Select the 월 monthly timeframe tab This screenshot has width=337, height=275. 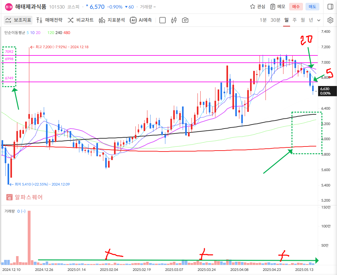pos(303,20)
